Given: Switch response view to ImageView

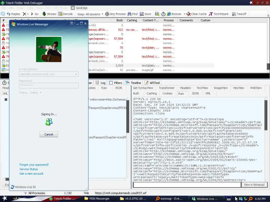Looking at the screenshot, I should [x=221, y=88].
